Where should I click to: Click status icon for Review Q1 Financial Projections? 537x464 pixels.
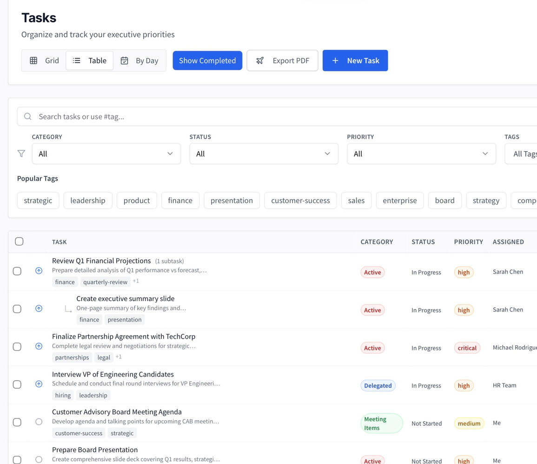coord(39,270)
